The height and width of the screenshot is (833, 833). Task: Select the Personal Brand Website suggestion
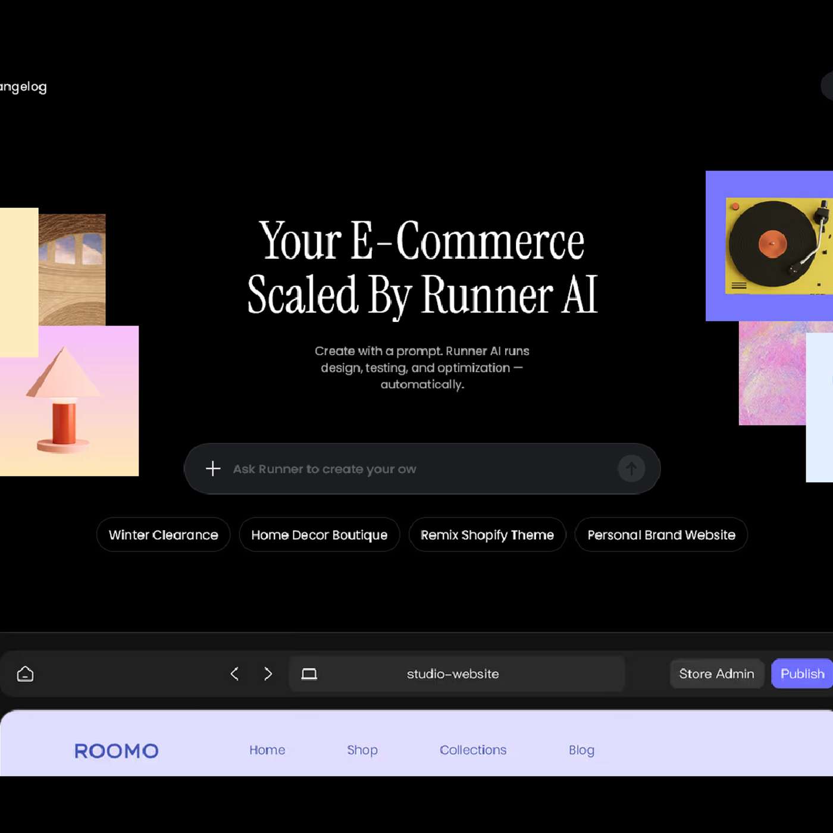point(660,534)
